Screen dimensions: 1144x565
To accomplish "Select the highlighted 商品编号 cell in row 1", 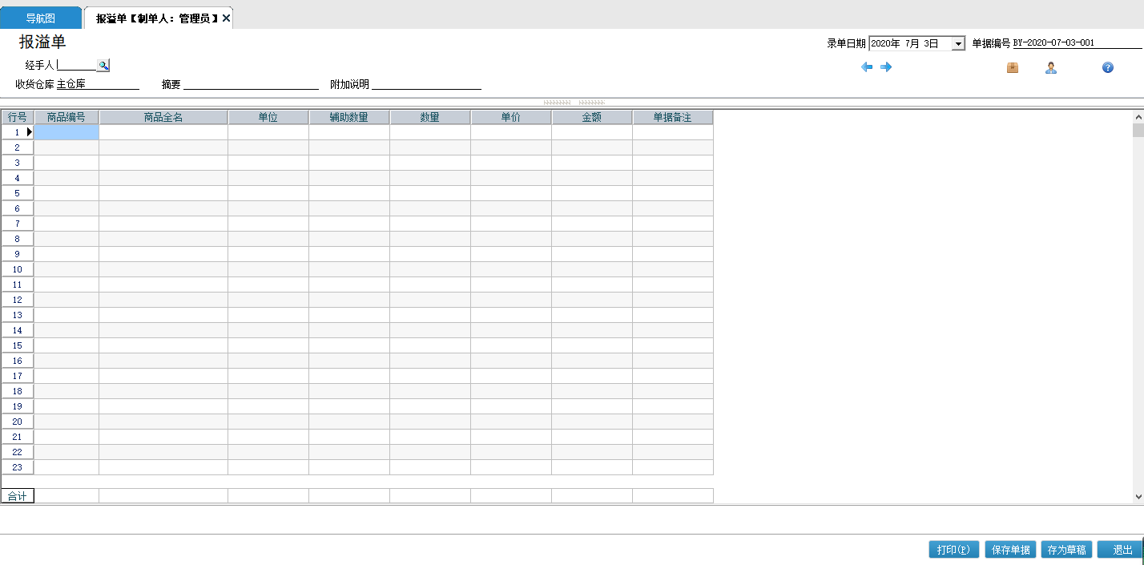I will 66,132.
